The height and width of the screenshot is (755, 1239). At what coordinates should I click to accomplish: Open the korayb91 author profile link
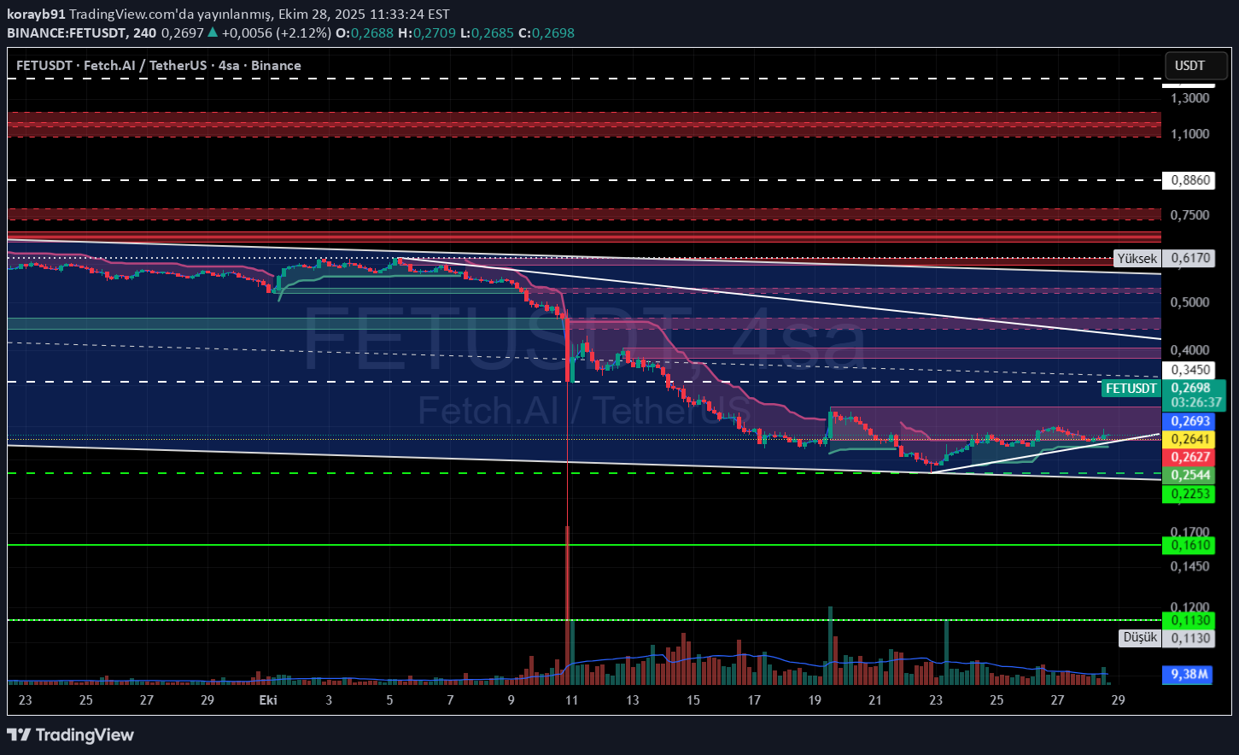[x=36, y=15]
